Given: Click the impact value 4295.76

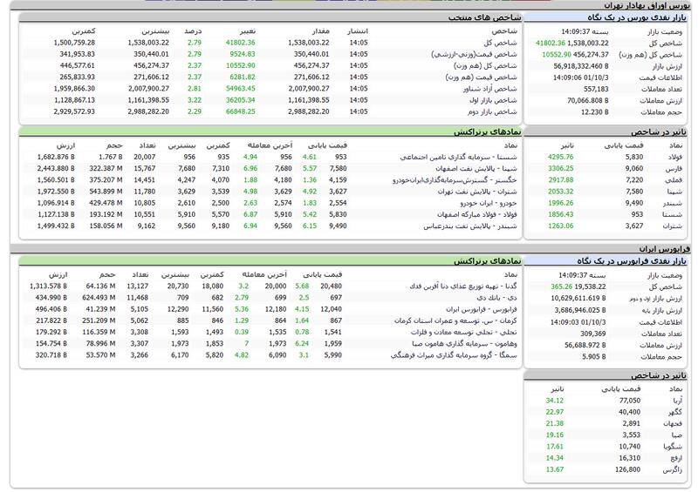Looking at the screenshot, I should coord(560,157).
